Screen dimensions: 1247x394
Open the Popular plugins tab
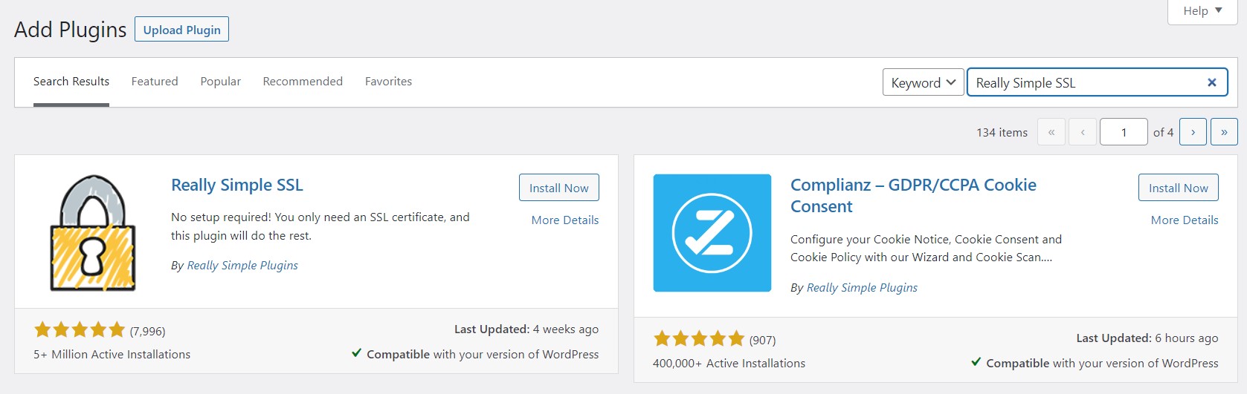click(x=220, y=82)
